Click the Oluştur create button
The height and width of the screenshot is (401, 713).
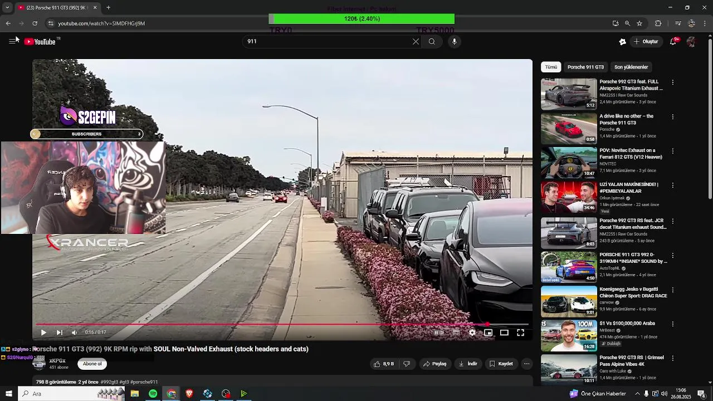pos(646,41)
